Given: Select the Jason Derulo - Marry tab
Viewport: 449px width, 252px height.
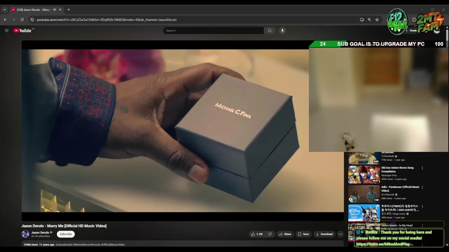Looking at the screenshot, I should click(x=33, y=10).
